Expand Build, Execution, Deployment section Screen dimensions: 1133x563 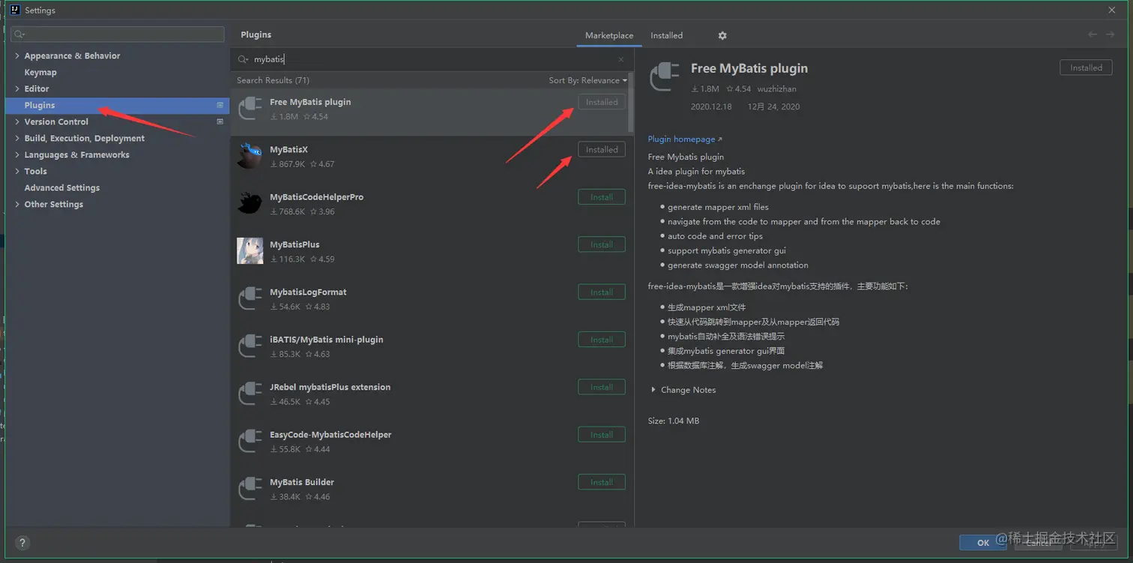17,139
